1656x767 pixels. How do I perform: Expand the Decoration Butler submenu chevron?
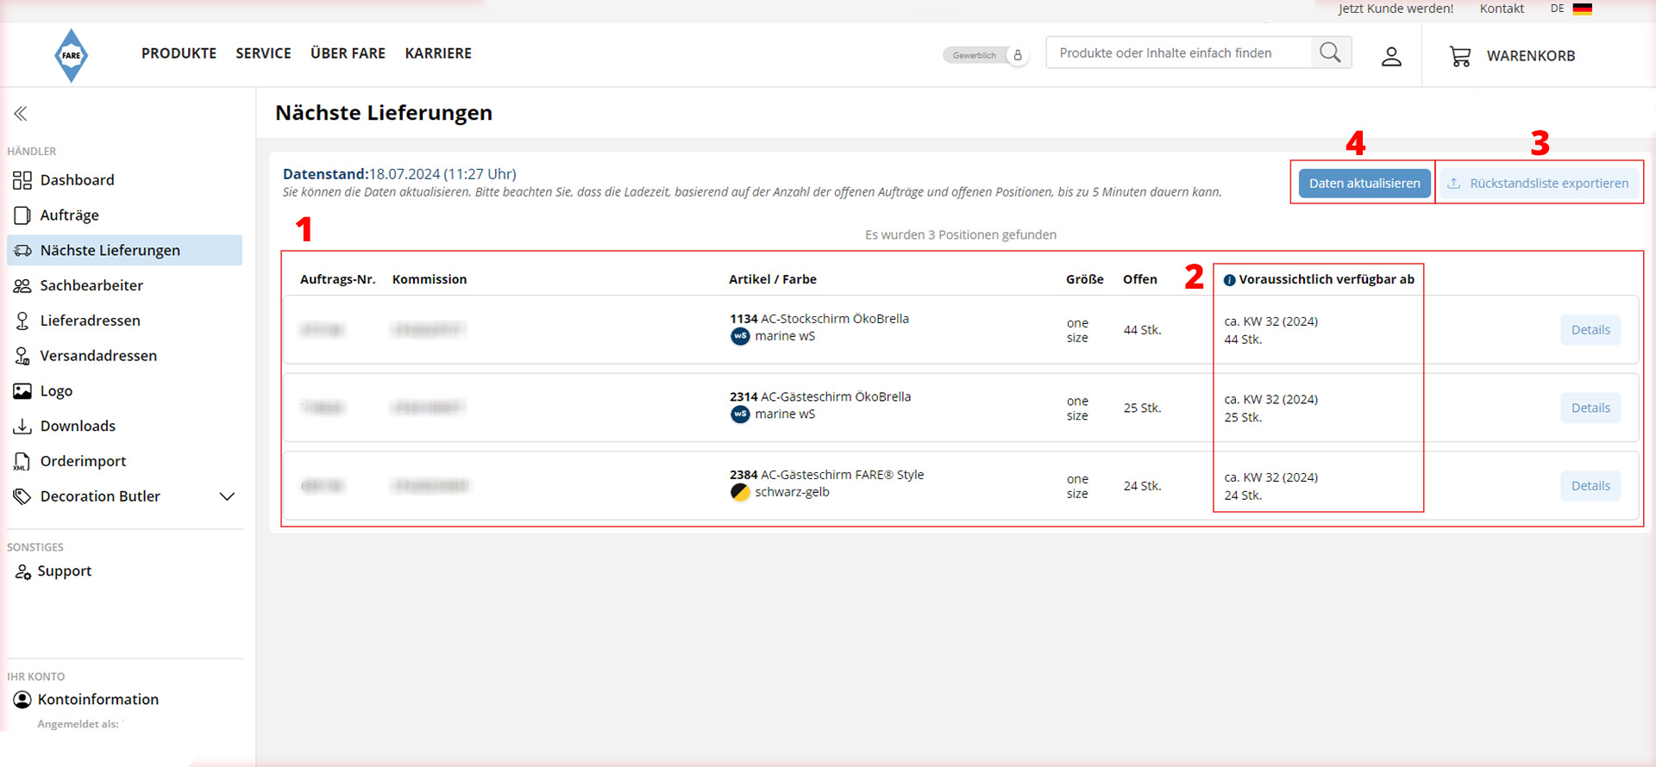pos(227,496)
